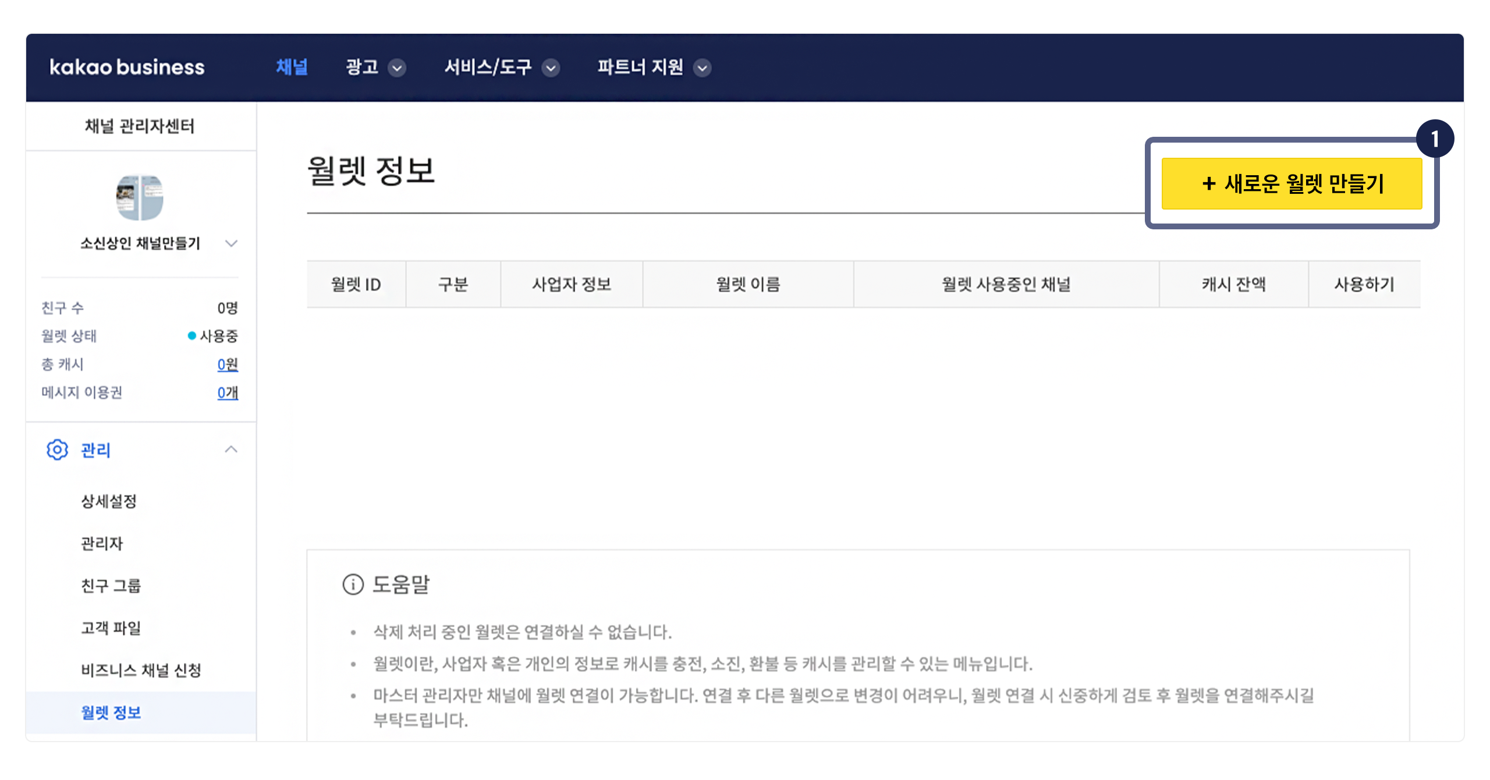
Task: Click the gear icon next to 관리
Action: (x=57, y=450)
